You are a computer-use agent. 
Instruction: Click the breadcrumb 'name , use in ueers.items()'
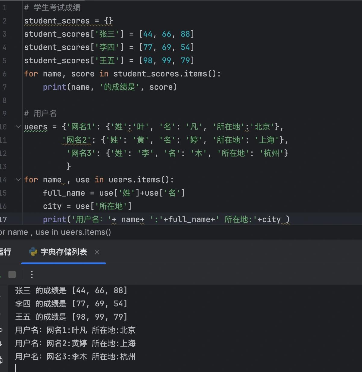pyautogui.click(x=59, y=232)
